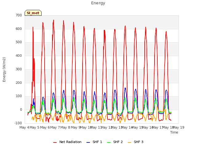The image size is (197, 148).
Task: Click the May 7 x-axis tick label
Action: point(55,127)
